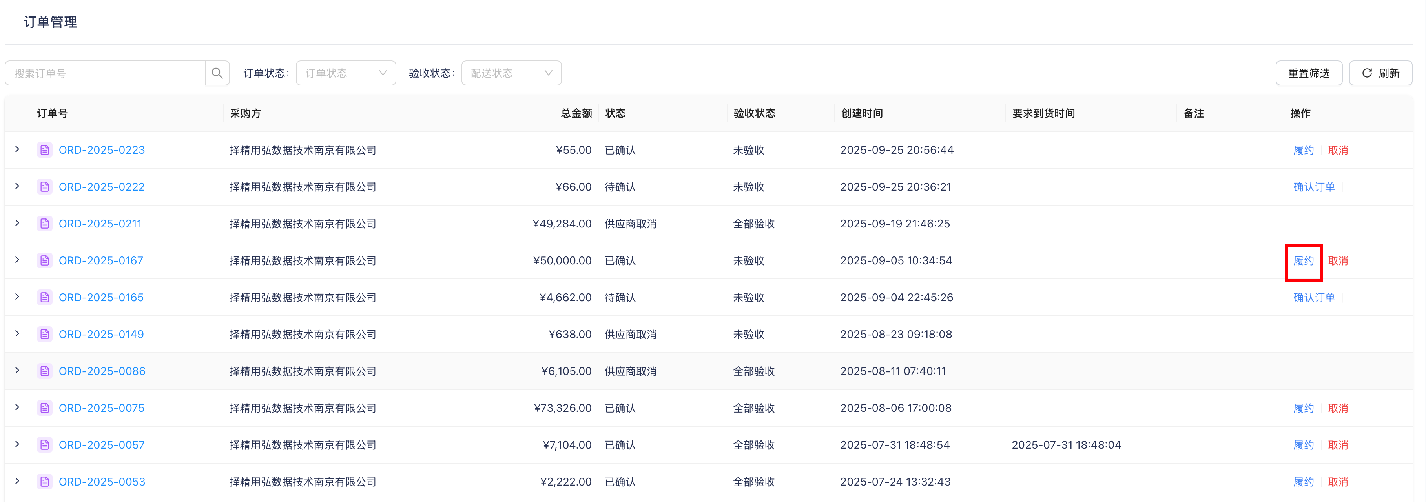Click document icon beside ORD-2025-0149
This screenshot has height=502, width=1426.
pyautogui.click(x=45, y=334)
